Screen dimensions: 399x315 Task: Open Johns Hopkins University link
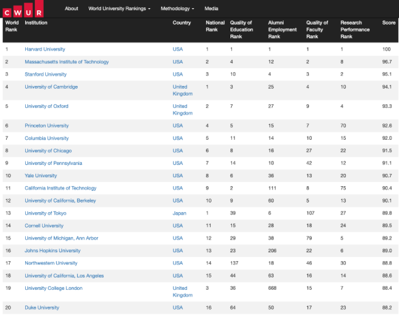(53, 251)
